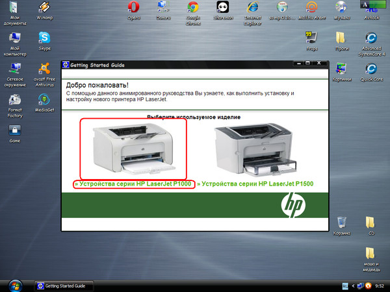
Task: Open the AvRack desktop icon
Action: coord(372,13)
